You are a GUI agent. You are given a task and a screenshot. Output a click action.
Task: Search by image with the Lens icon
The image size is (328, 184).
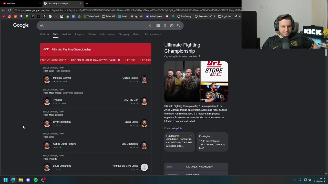(x=172, y=26)
